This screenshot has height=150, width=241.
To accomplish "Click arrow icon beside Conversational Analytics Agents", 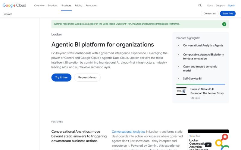I will 178,46.
